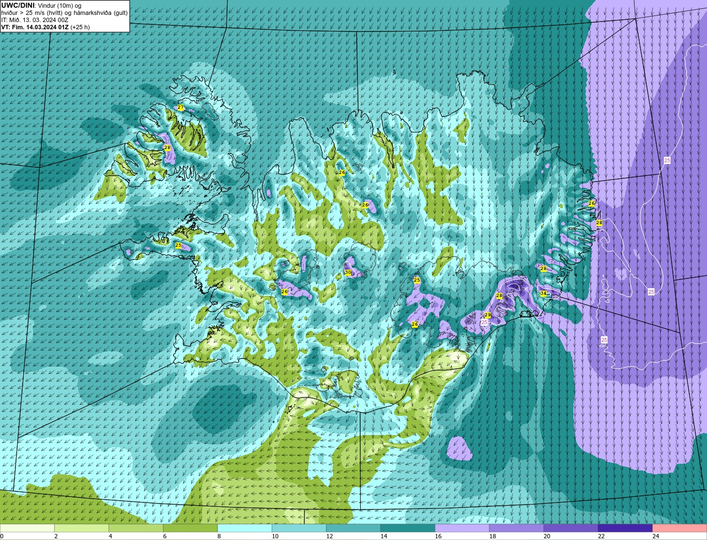Click the legend tick label 0

[2, 536]
